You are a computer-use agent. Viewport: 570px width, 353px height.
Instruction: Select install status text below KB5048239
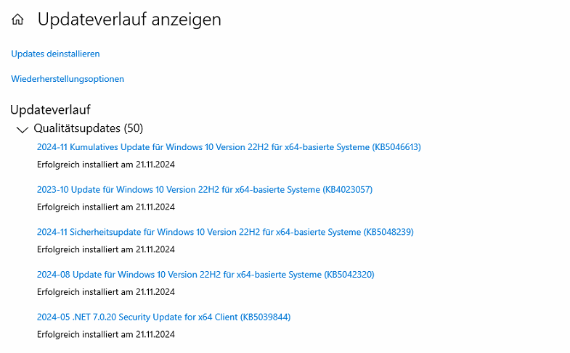pos(106,249)
